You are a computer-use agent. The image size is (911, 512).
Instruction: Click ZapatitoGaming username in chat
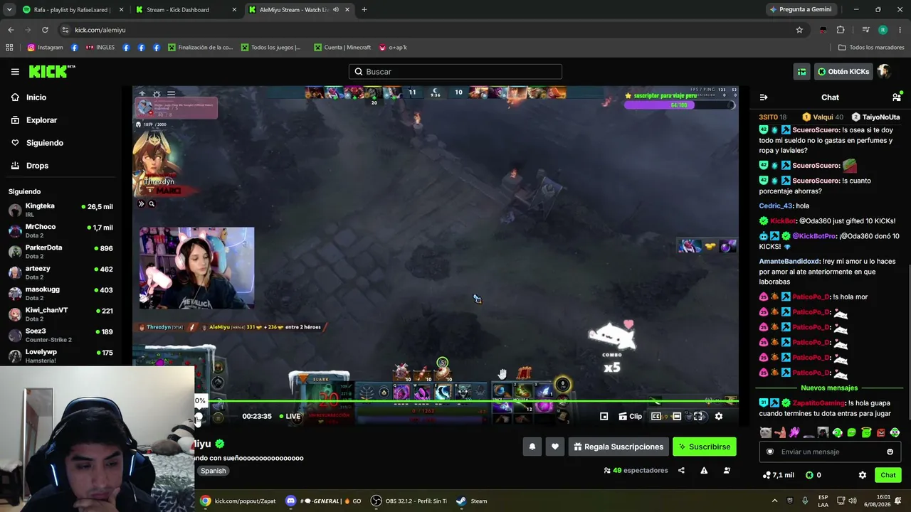pos(818,403)
